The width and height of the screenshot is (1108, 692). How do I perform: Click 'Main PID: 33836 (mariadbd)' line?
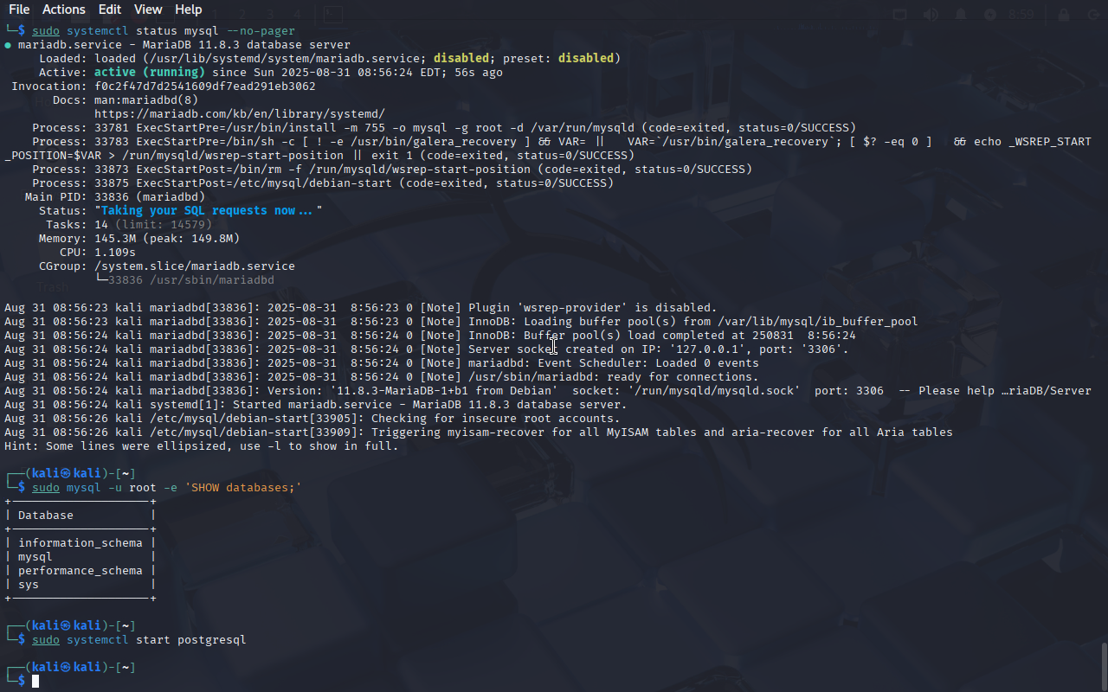click(x=115, y=197)
